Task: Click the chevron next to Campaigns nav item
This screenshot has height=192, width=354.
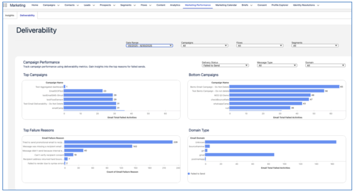Action: (x=58, y=6)
